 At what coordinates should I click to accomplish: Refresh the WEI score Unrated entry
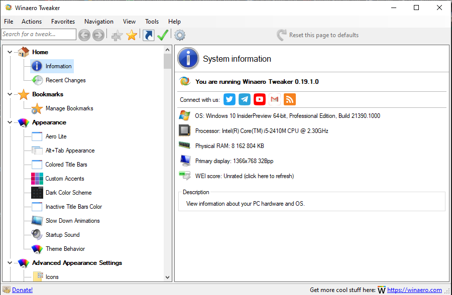[x=245, y=176]
